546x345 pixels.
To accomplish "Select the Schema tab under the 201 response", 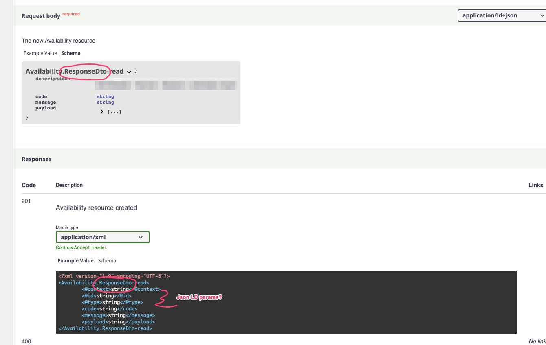I will [107, 260].
